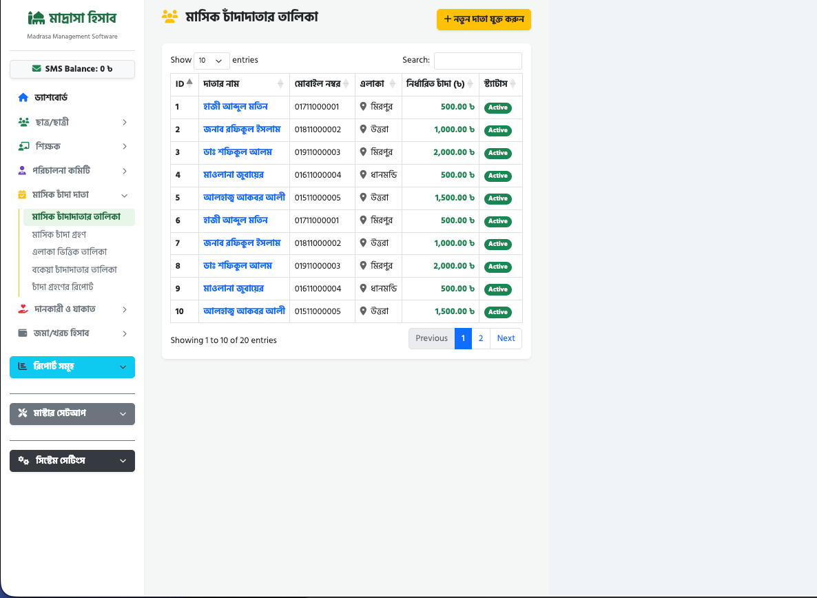Click the দানকারী ও যাকাত heart-hand icon

click(x=23, y=309)
